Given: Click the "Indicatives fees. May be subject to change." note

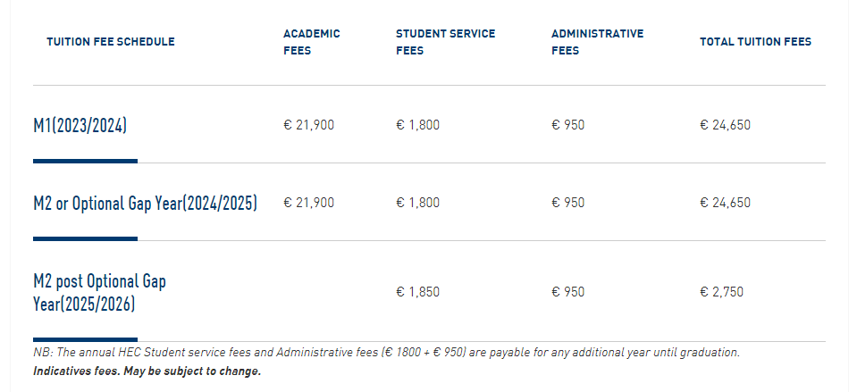Looking at the screenshot, I should point(147,371).
